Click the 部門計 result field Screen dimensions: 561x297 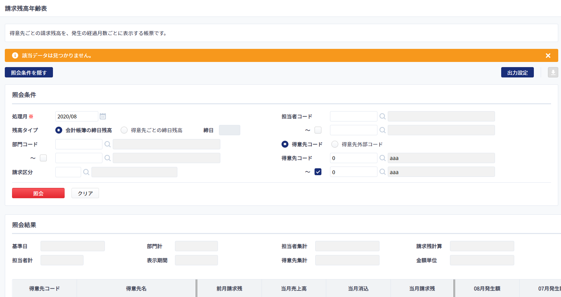point(196,246)
